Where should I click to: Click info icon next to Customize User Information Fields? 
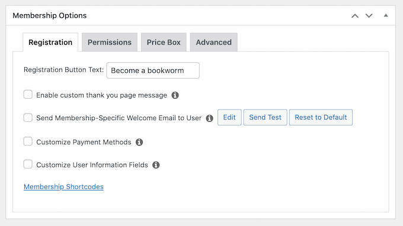click(x=156, y=164)
